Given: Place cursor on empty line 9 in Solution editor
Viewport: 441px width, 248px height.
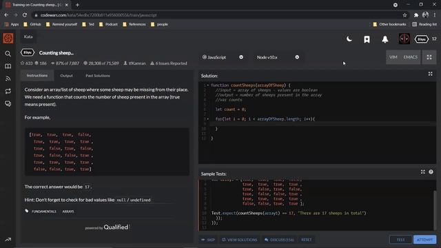Looking at the screenshot, I should coord(322,124).
